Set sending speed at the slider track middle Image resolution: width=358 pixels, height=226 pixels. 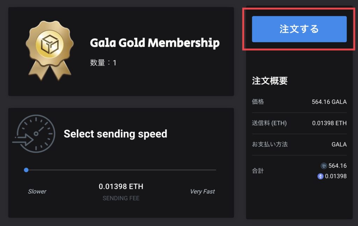pyautogui.click(x=121, y=170)
